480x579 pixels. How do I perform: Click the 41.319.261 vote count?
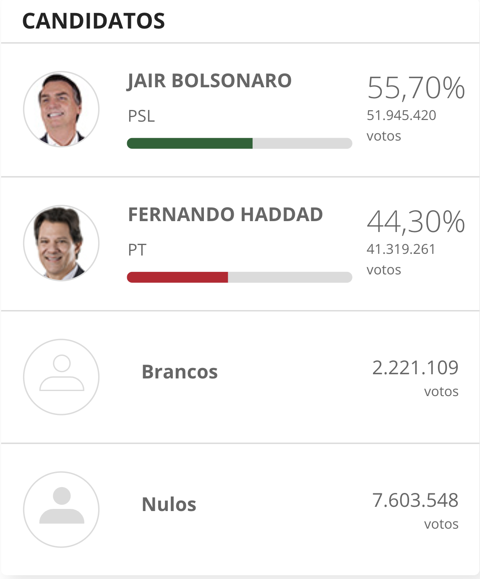tap(401, 249)
